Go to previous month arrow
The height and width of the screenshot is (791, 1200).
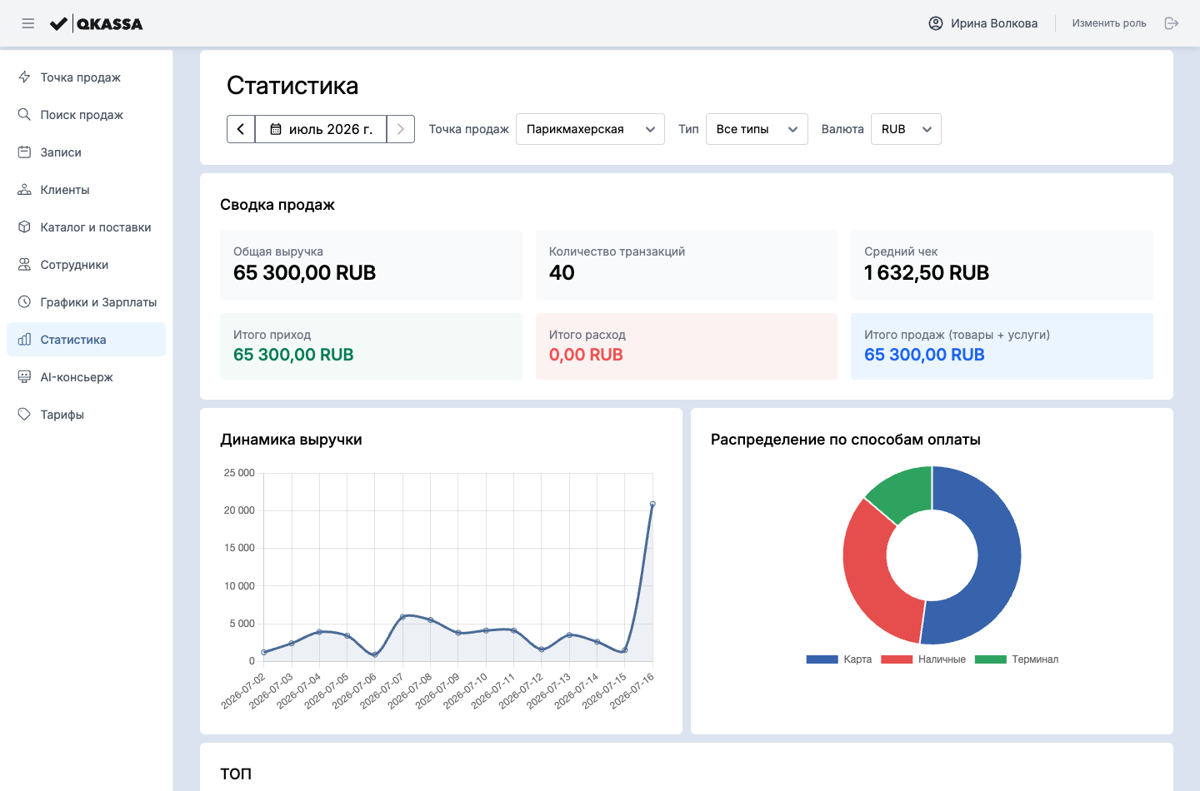coord(241,129)
